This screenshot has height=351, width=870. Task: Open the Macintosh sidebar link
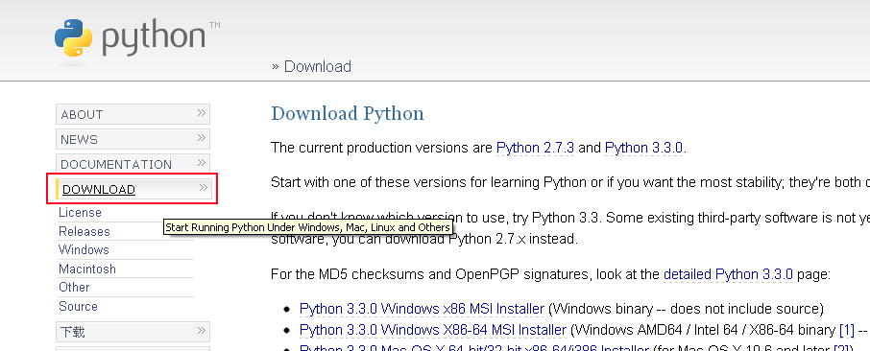click(x=87, y=269)
